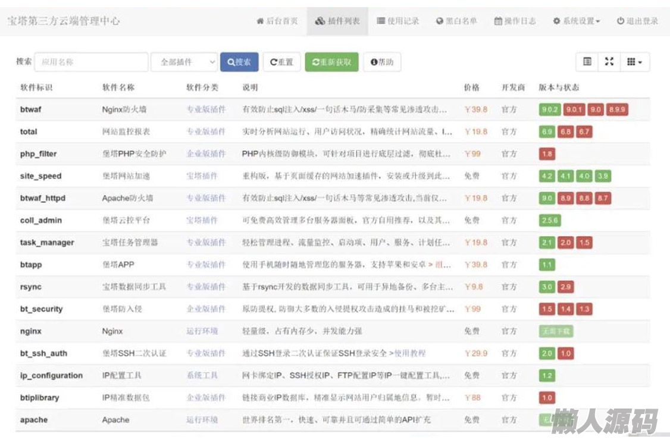This screenshot has width=670, height=442.
Task: Expand 系统设置 settings menu
Action: (576, 21)
